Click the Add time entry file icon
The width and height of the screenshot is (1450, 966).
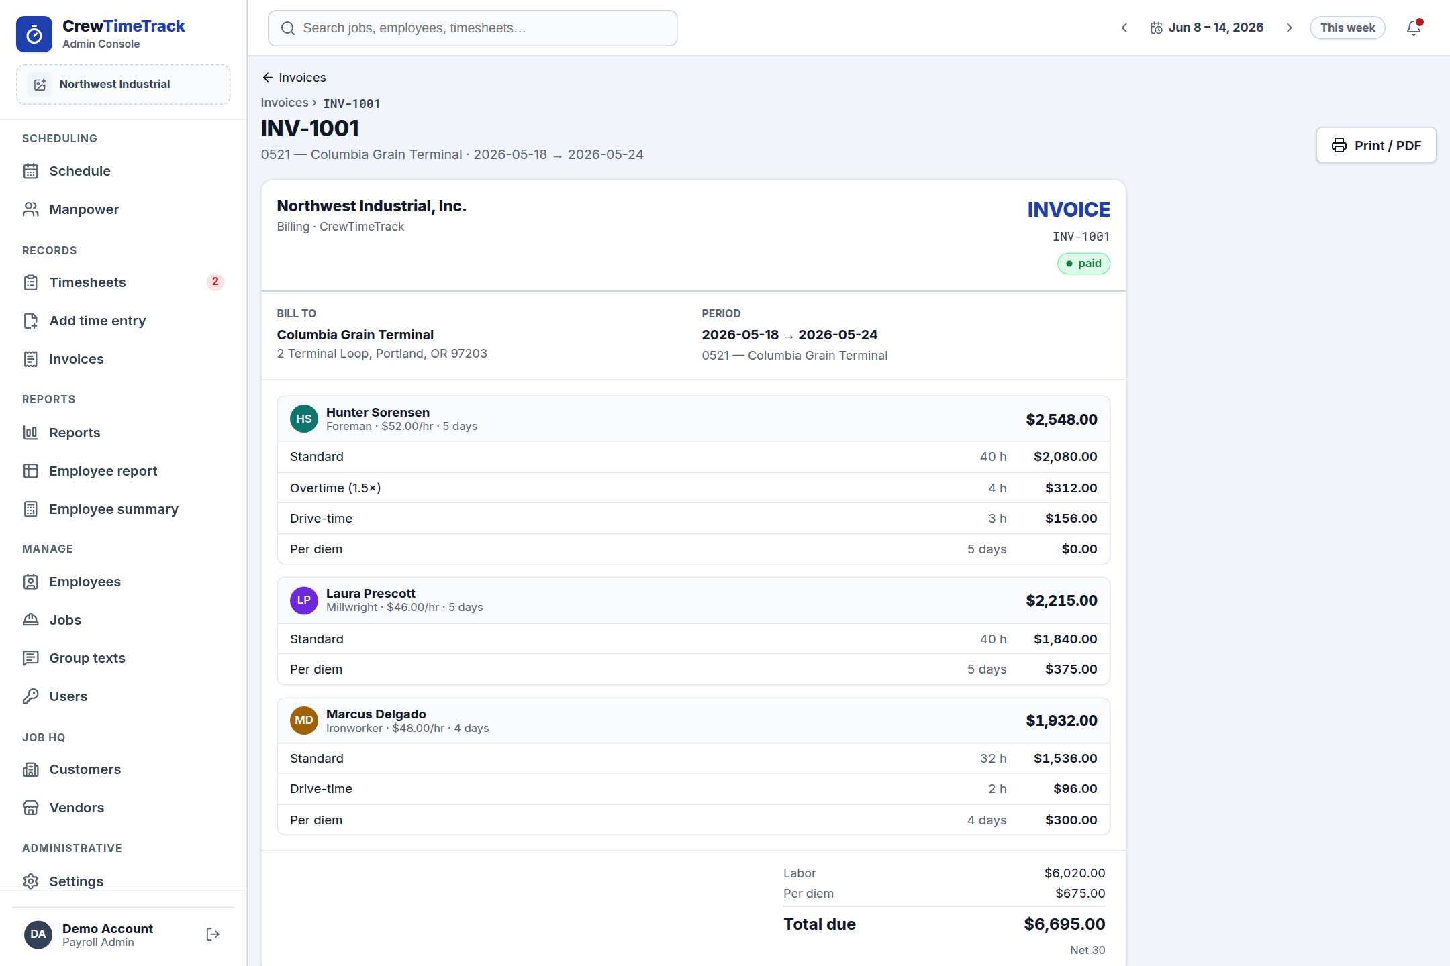(31, 321)
